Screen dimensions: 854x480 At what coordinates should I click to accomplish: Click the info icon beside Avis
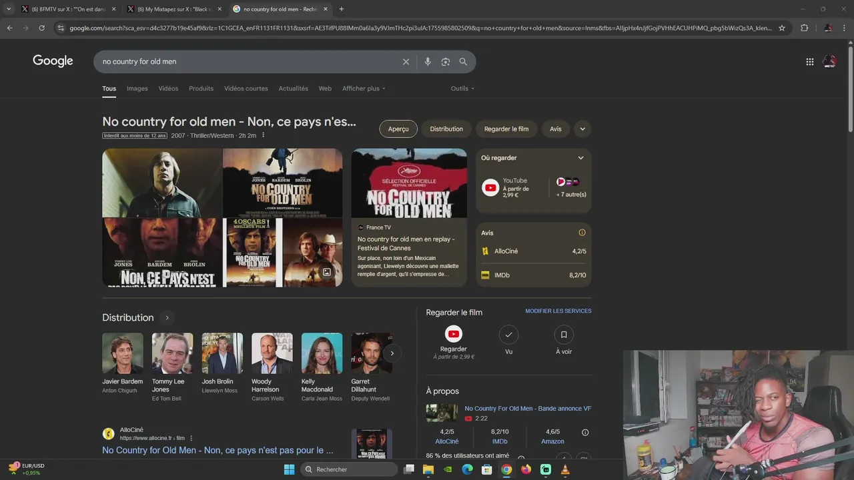(x=582, y=233)
